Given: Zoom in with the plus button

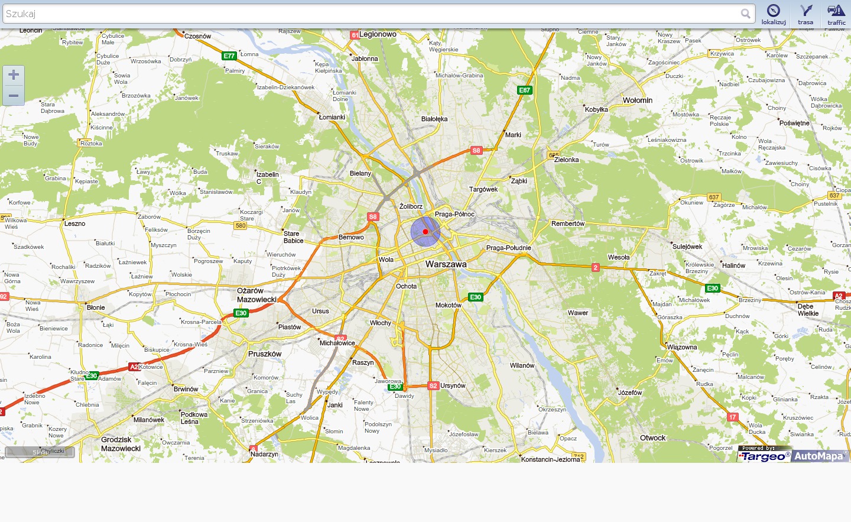Looking at the screenshot, I should (14, 75).
